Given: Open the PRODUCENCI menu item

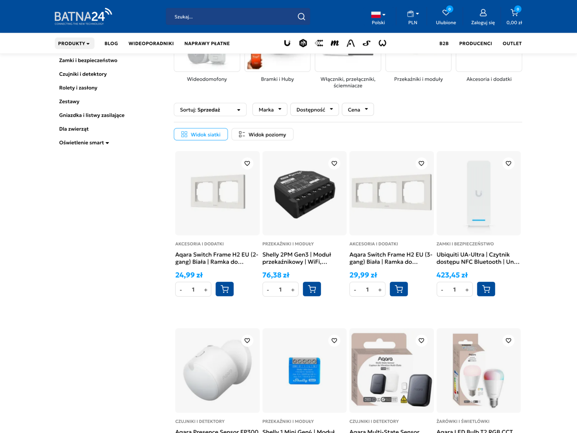Looking at the screenshot, I should click(476, 43).
